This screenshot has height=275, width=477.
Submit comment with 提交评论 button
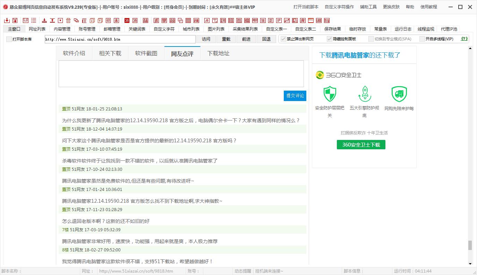pos(295,95)
